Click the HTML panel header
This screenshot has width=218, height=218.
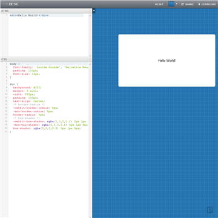tap(46, 11)
